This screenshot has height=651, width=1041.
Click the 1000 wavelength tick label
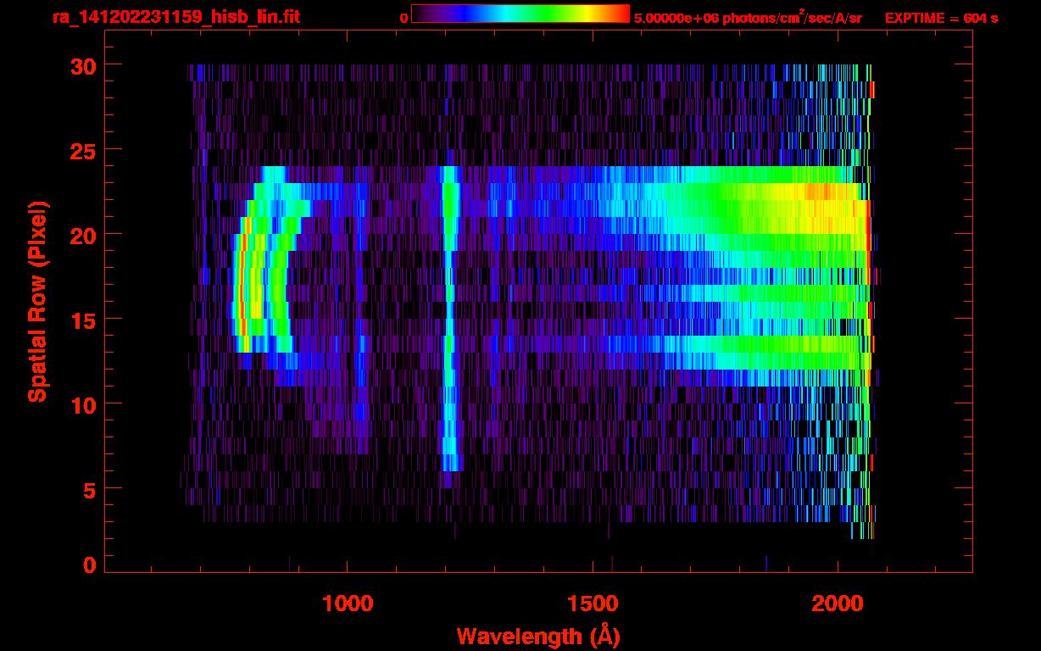click(x=348, y=604)
